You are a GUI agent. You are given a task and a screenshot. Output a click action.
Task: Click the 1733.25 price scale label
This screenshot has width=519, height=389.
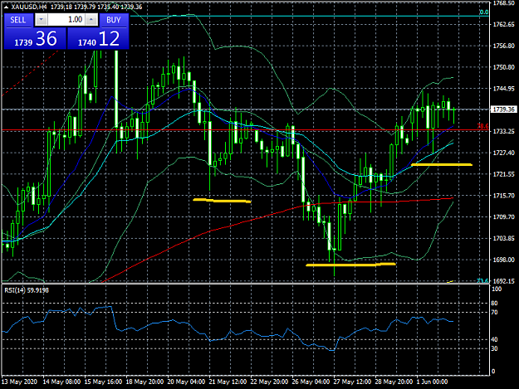click(x=504, y=131)
